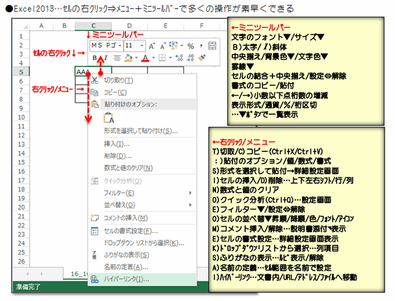The height and width of the screenshot is (301, 395).
Task: Click the clipboard icon beside 貼り付けのオプション
Action: pos(95,104)
